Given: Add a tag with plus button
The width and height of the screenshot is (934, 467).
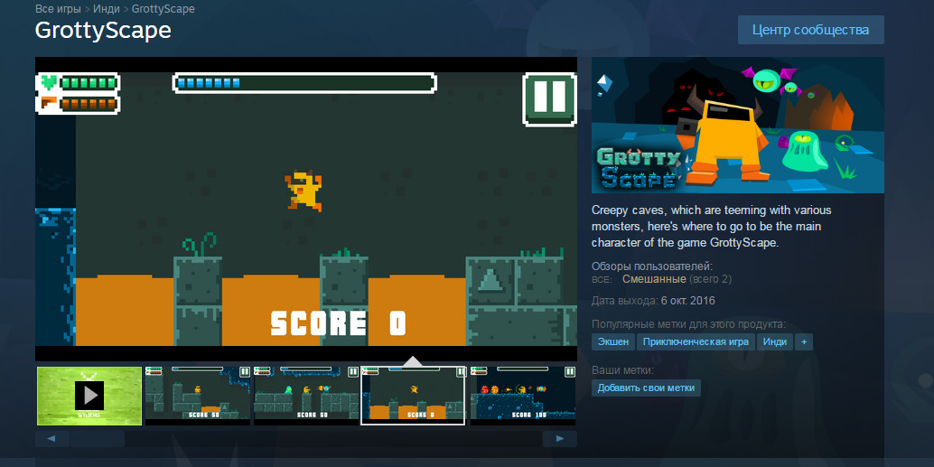Looking at the screenshot, I should tap(804, 342).
